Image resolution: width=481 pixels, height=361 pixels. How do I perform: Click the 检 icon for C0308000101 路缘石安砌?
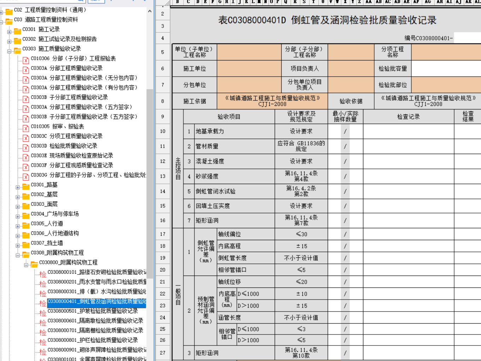click(43, 273)
